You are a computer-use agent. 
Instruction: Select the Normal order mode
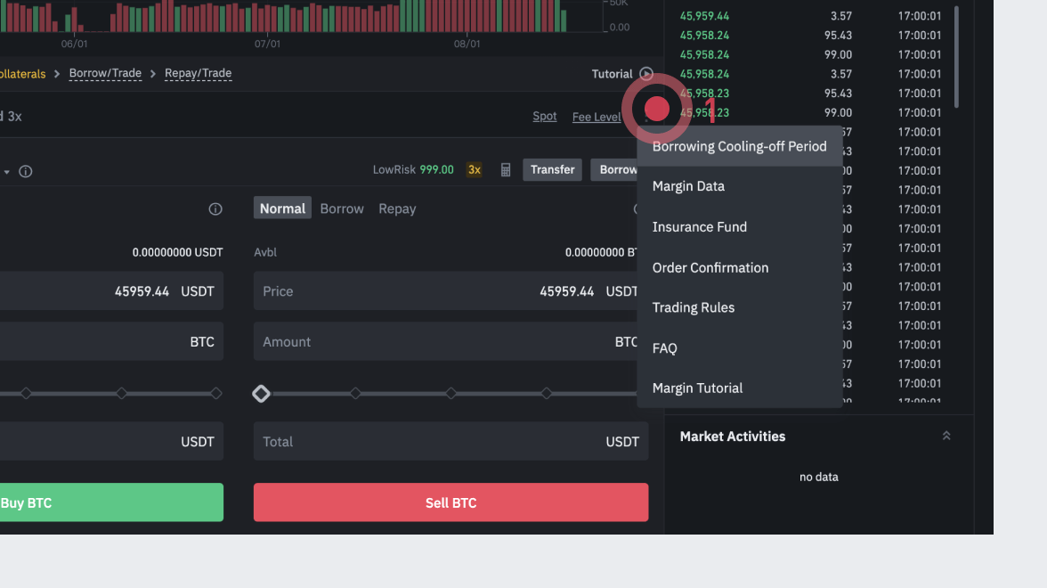tap(282, 208)
